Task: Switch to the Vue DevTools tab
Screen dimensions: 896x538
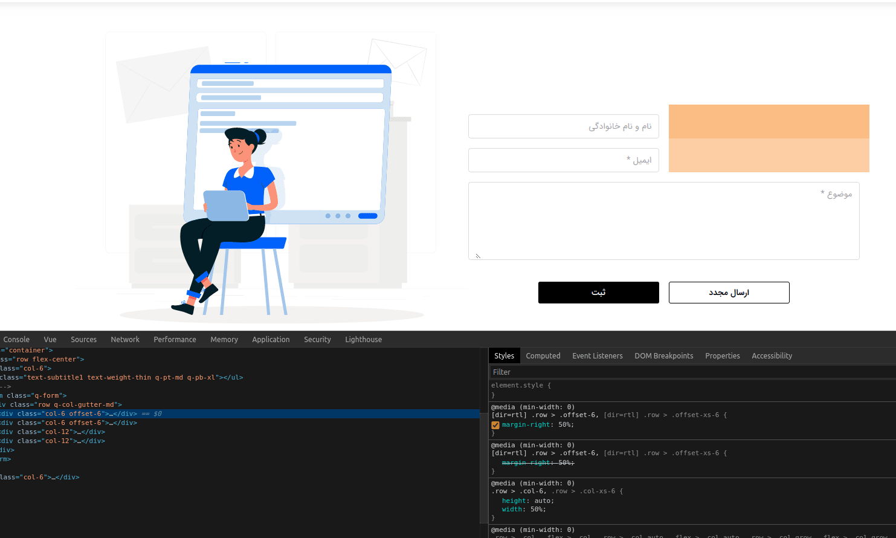Action: [50, 340]
